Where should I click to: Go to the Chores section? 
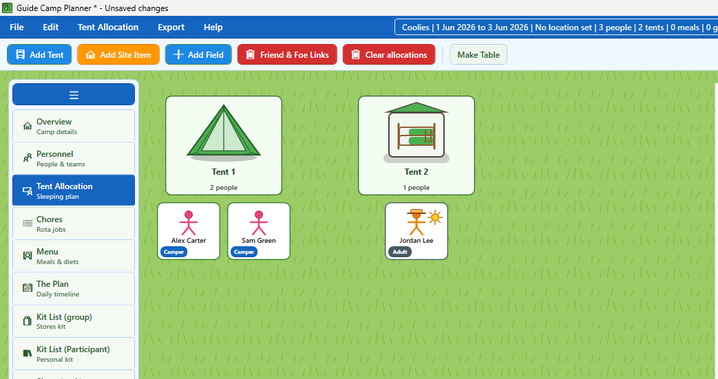click(74, 224)
